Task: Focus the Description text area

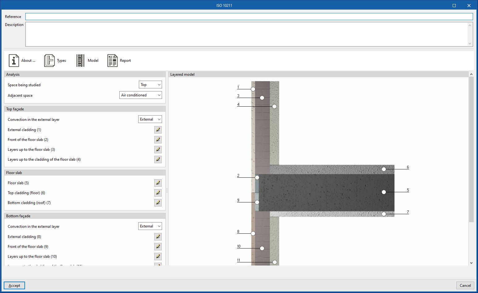Action: point(246,34)
